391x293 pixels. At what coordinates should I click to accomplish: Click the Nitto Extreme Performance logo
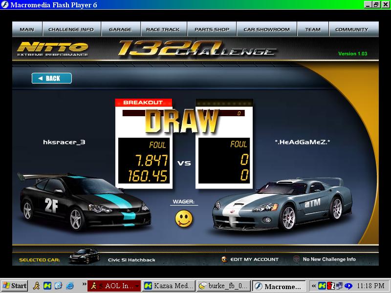click(53, 49)
